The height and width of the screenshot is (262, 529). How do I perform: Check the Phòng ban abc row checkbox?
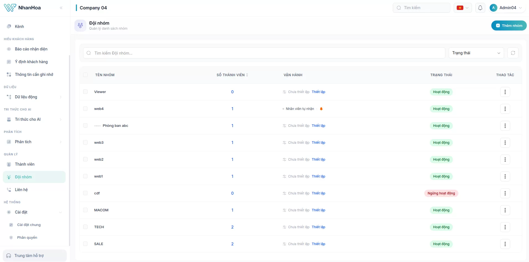point(85,125)
